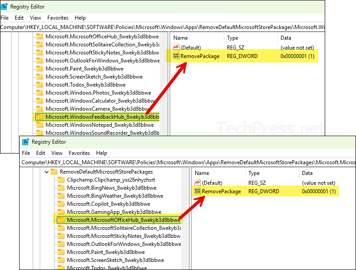
Task: Select Microsoft.MicrosoftOfficeHub folder icon in front window
Action: point(61,220)
